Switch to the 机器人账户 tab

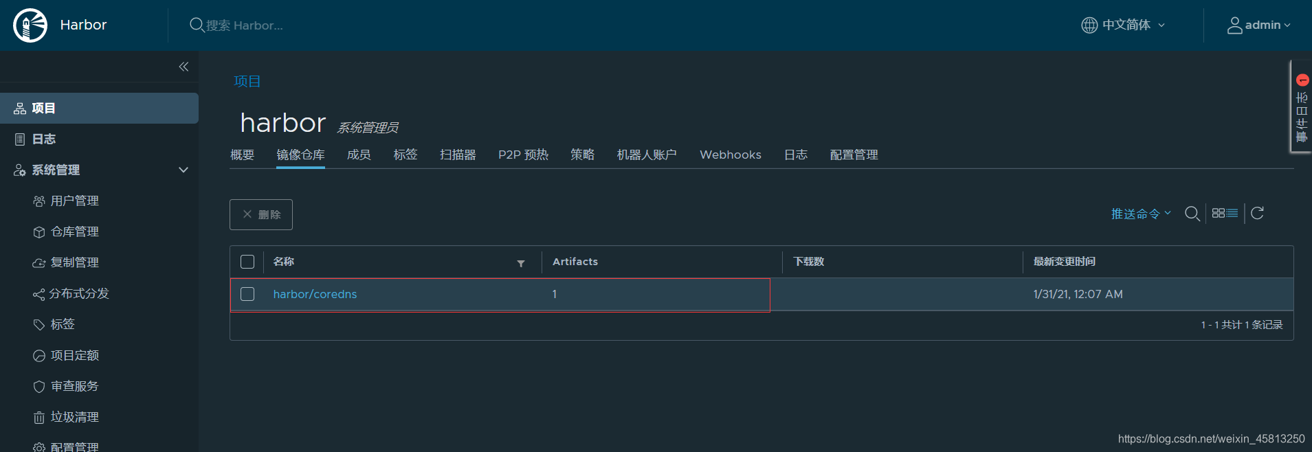pos(647,155)
